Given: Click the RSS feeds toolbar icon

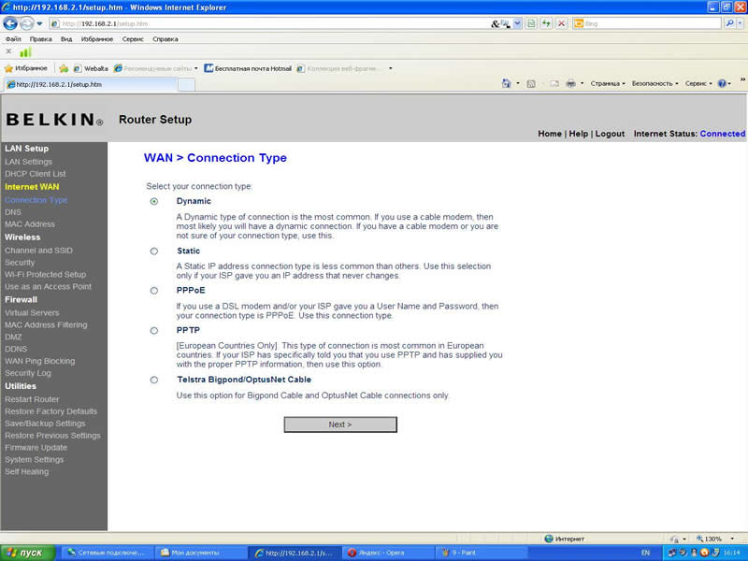Looking at the screenshot, I should point(531,84).
